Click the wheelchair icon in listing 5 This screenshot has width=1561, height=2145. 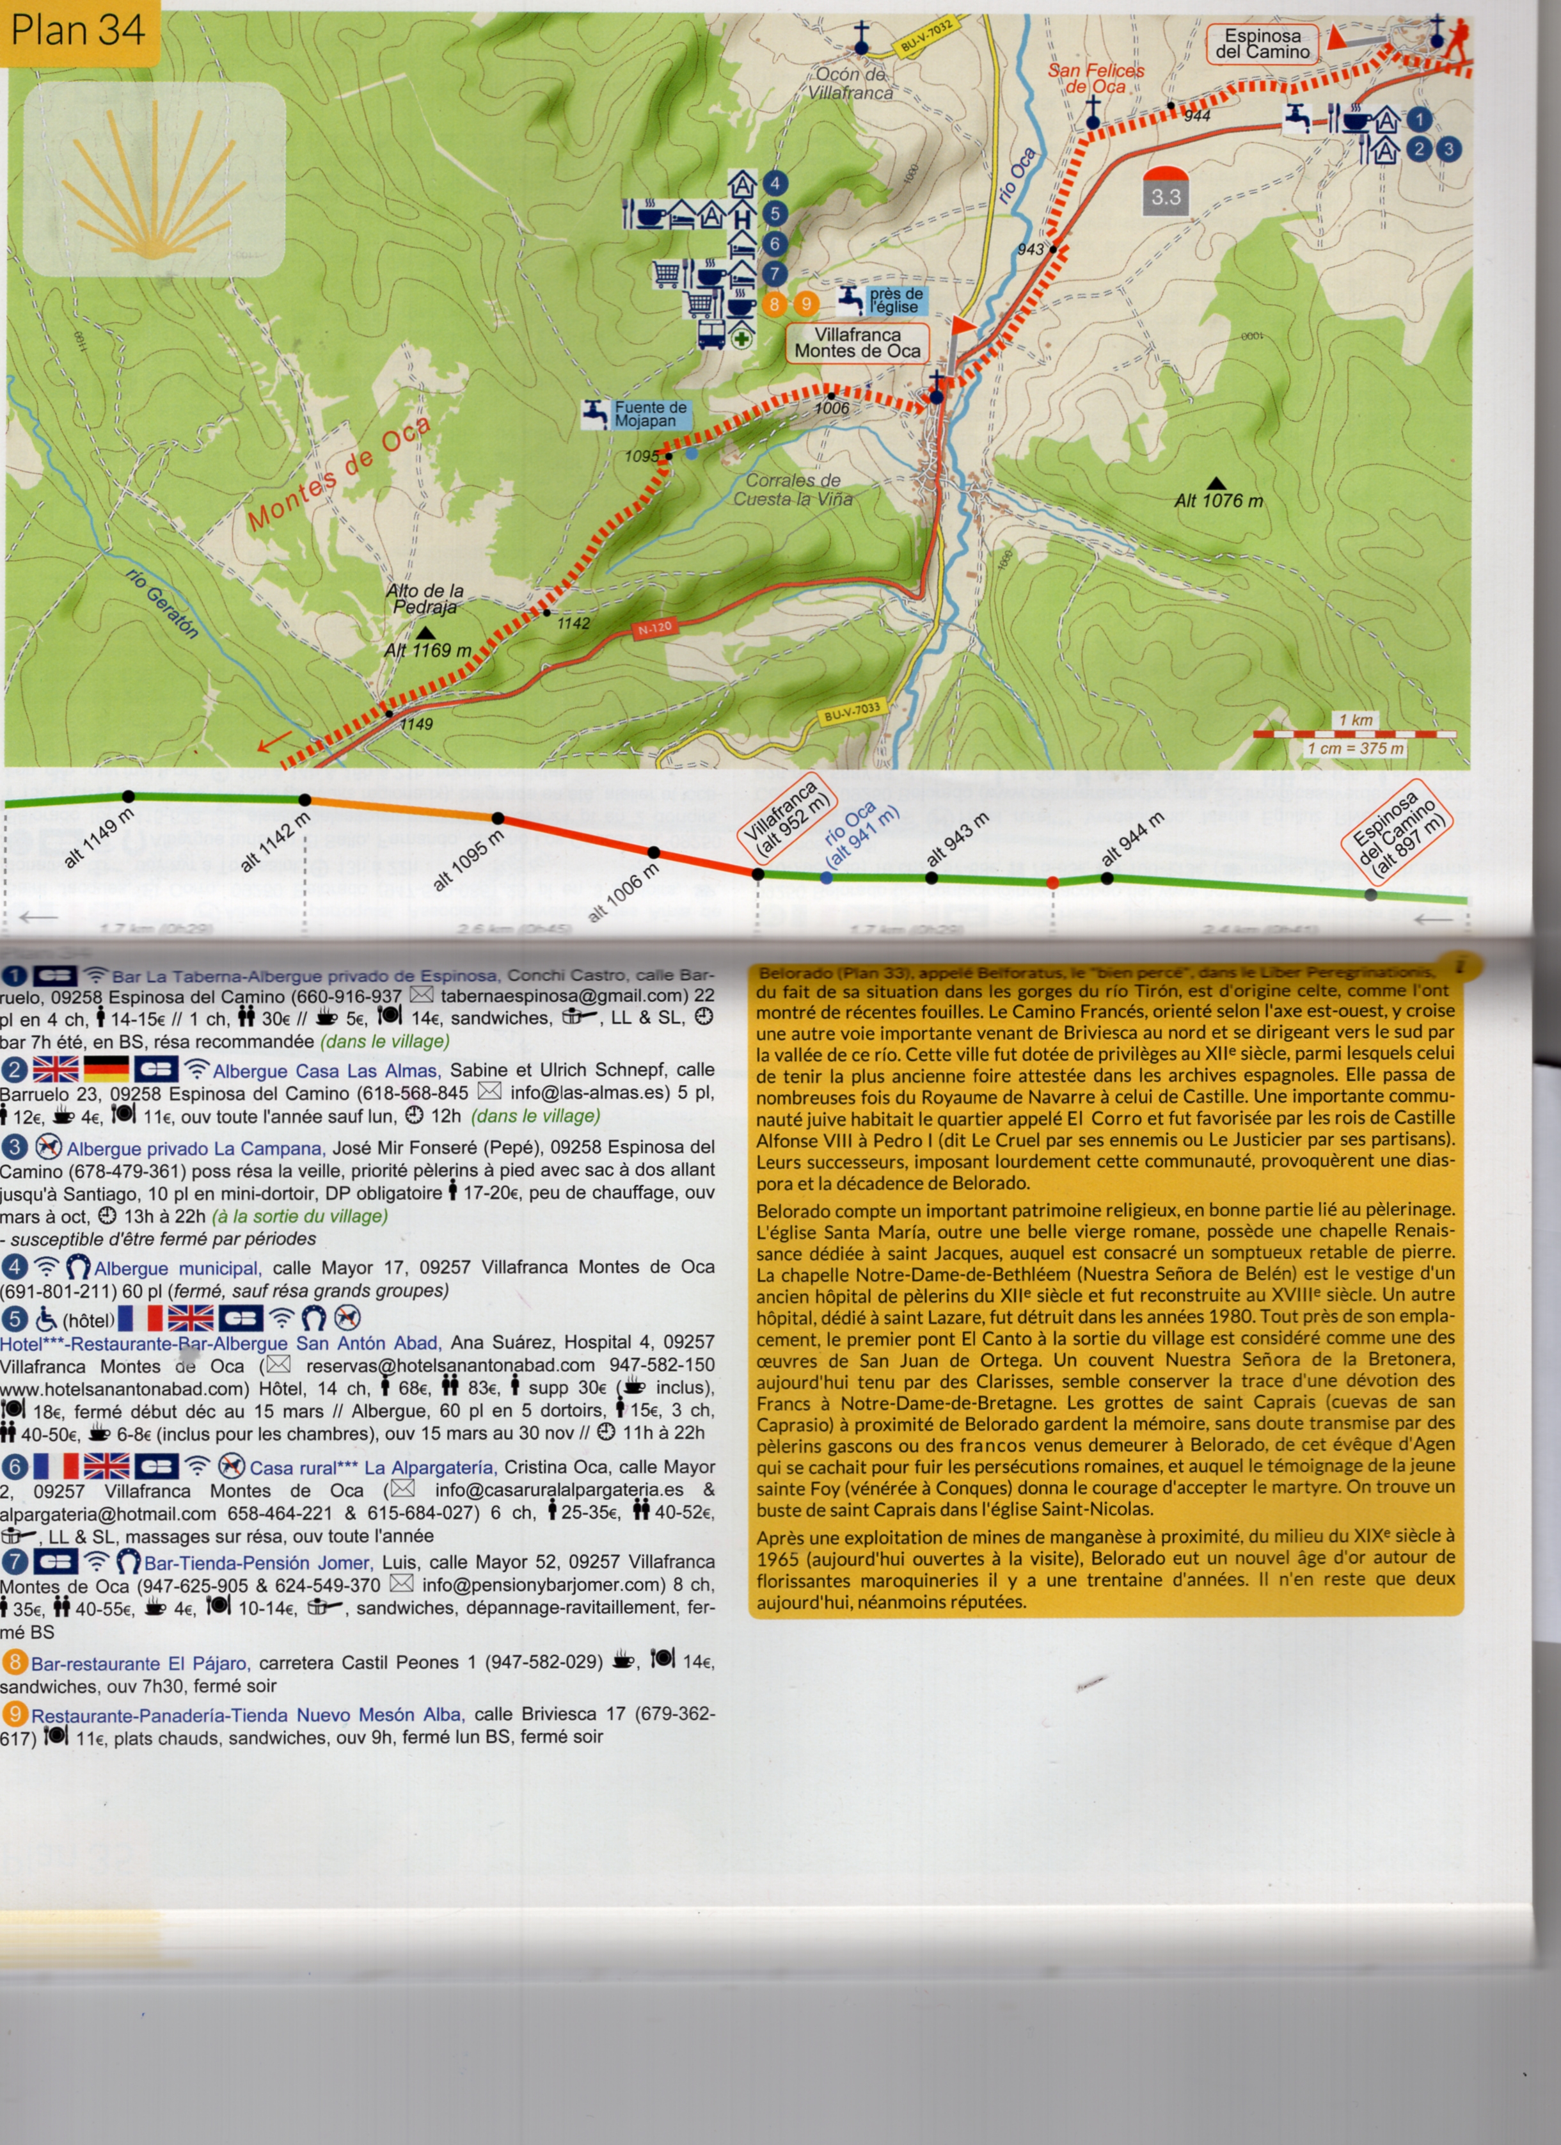pos(45,1318)
